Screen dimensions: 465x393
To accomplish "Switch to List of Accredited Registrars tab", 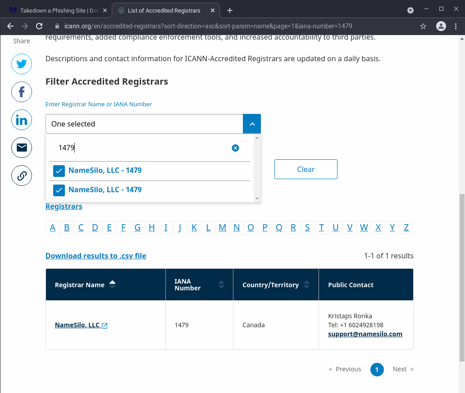I will click(x=165, y=11).
